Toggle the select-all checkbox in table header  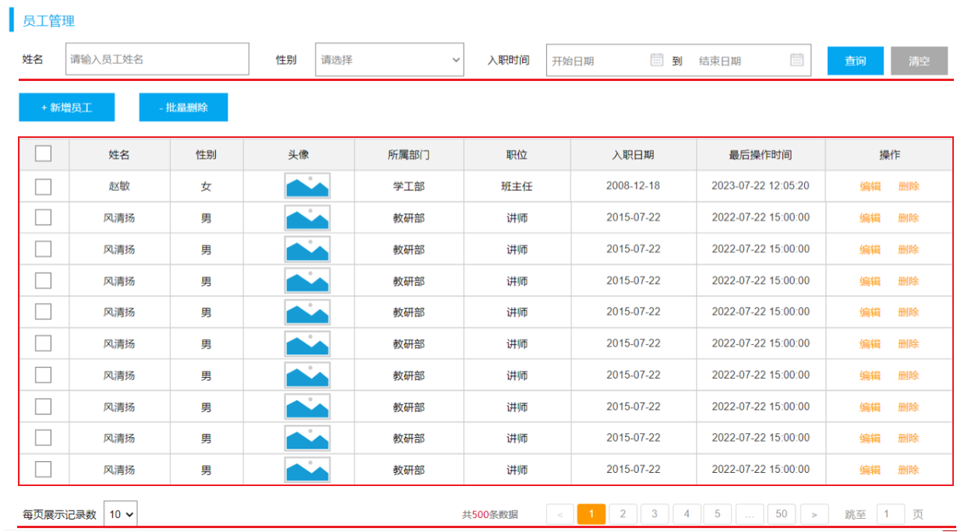44,154
